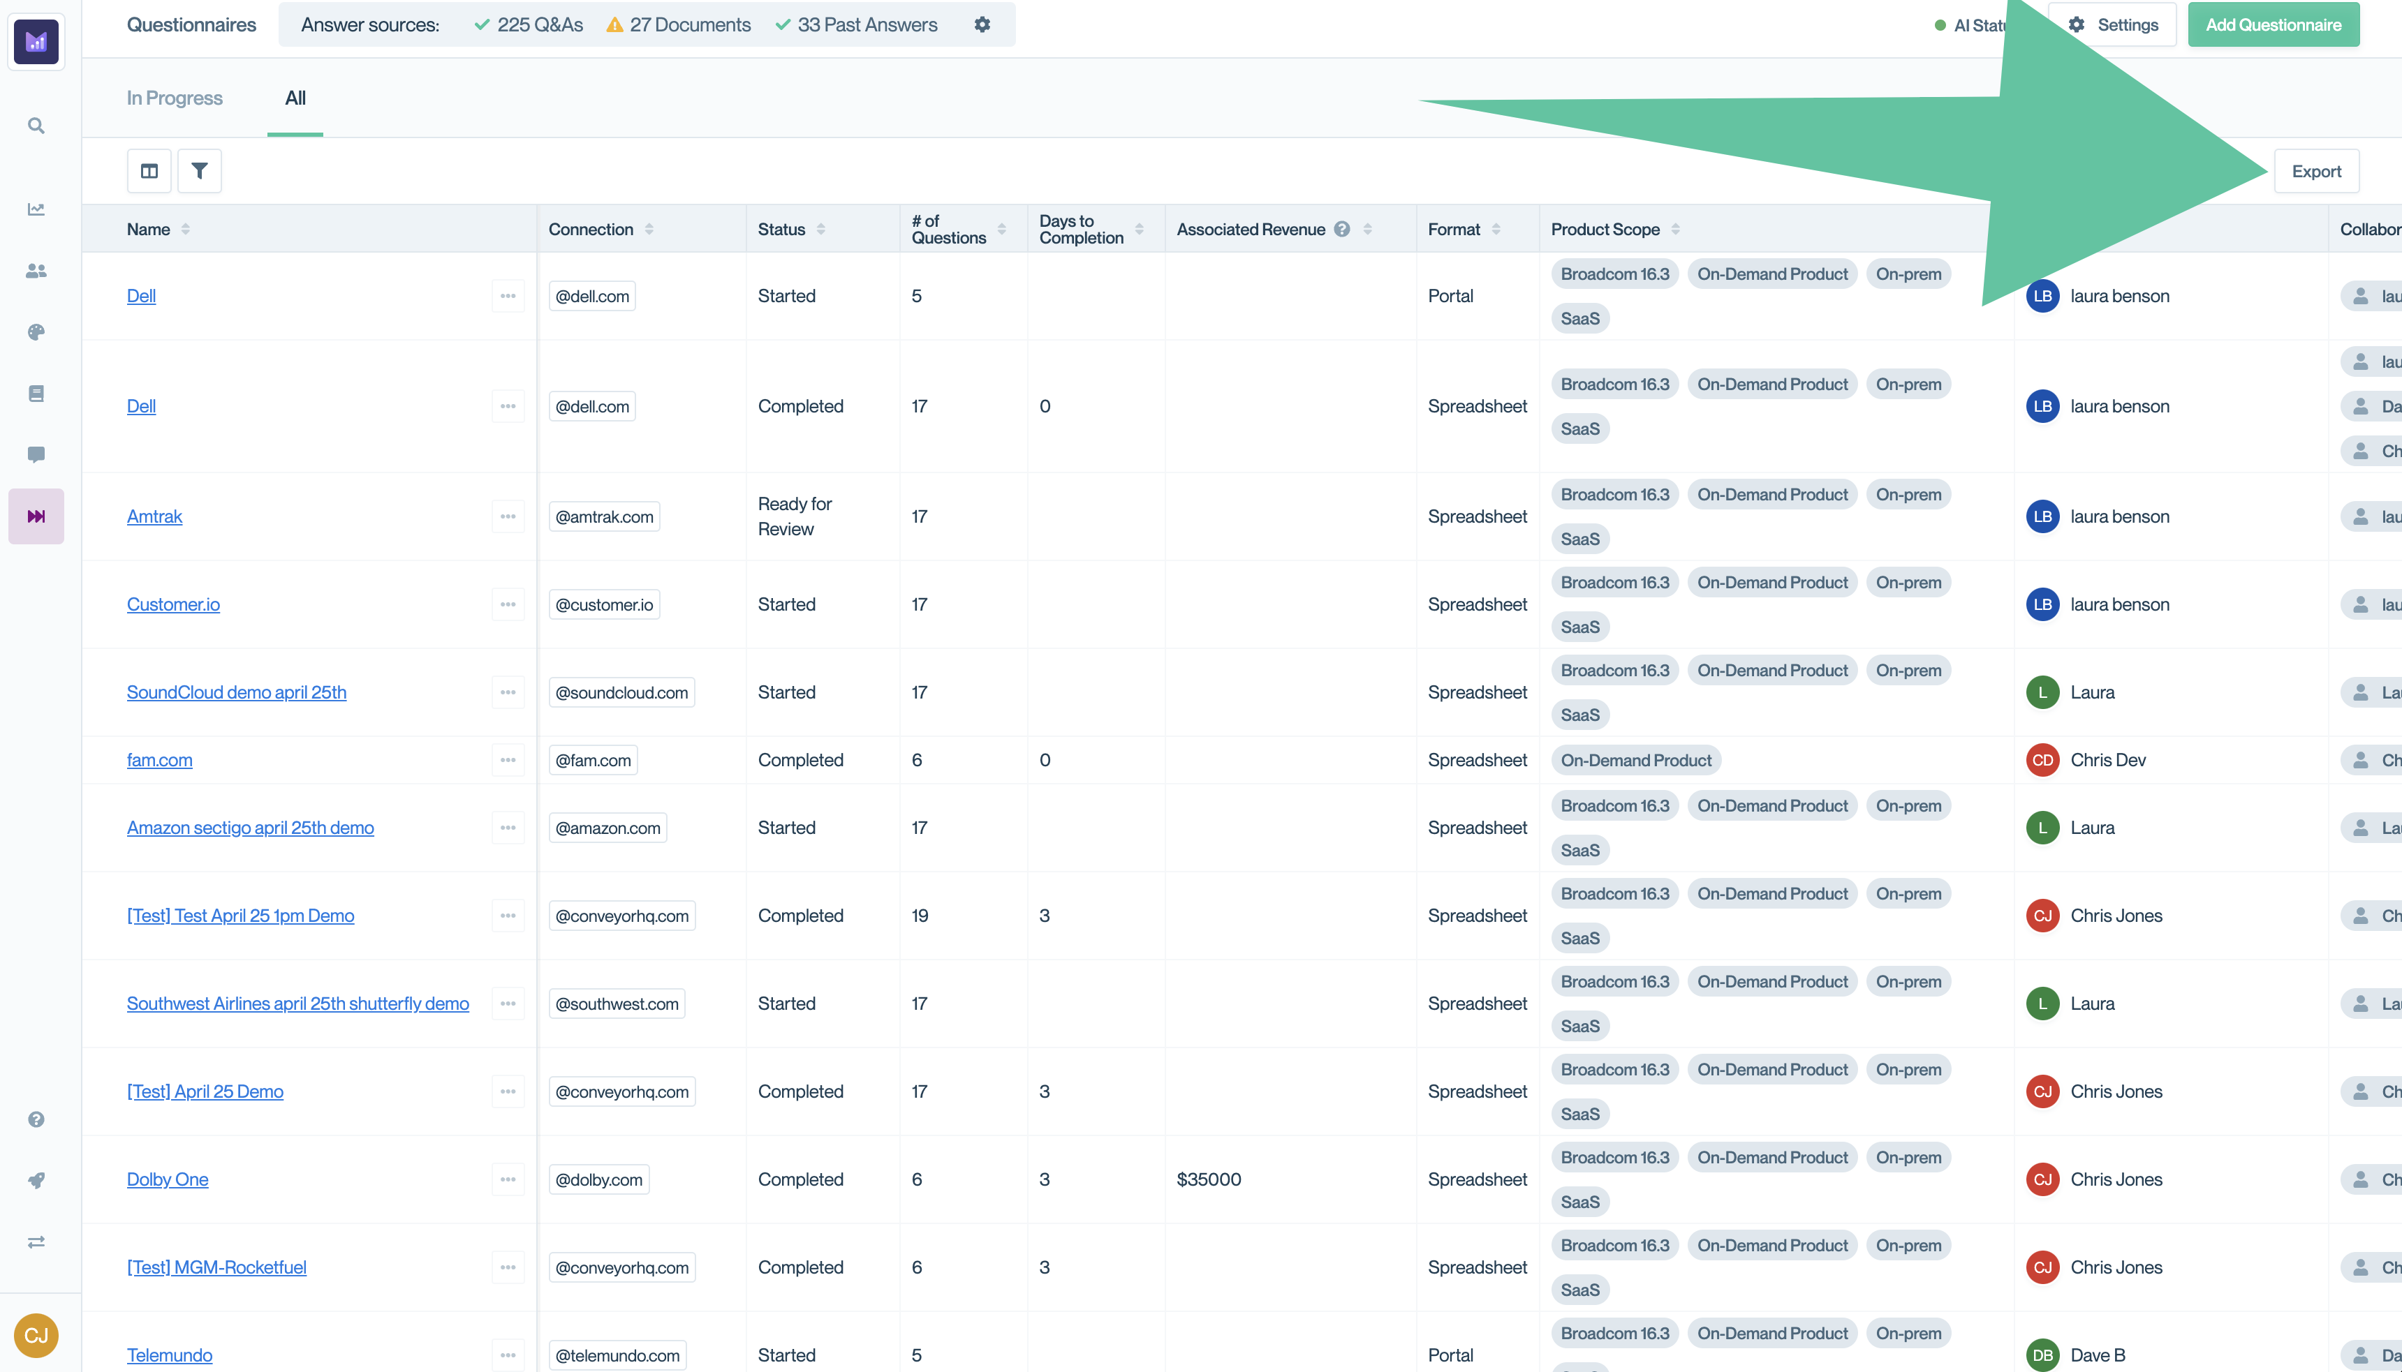The width and height of the screenshot is (2402, 1372).
Task: Click the 33 Past Answers source indicator
Action: tap(856, 24)
